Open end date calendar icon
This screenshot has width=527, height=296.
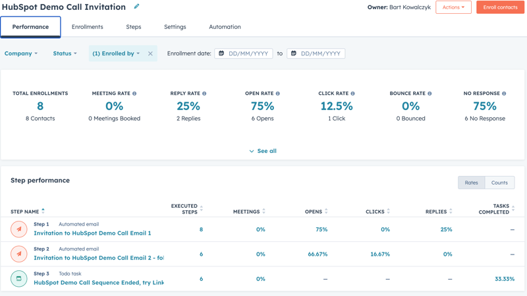tap(293, 53)
